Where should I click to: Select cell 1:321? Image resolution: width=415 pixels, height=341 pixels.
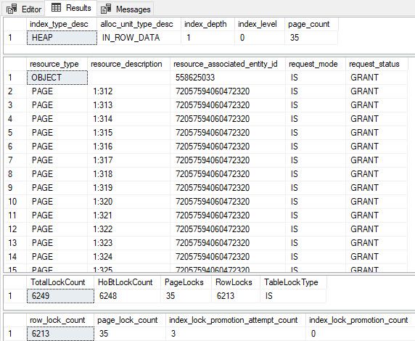point(128,215)
